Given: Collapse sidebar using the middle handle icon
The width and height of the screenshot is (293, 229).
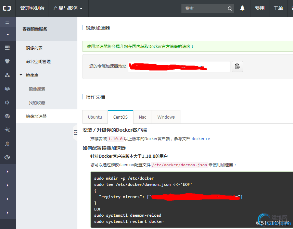Looking at the screenshot, I should click(x=76, y=133).
